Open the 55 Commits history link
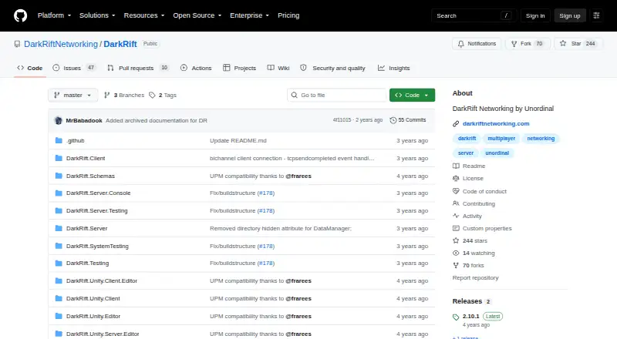The image size is (617, 339). (x=408, y=120)
